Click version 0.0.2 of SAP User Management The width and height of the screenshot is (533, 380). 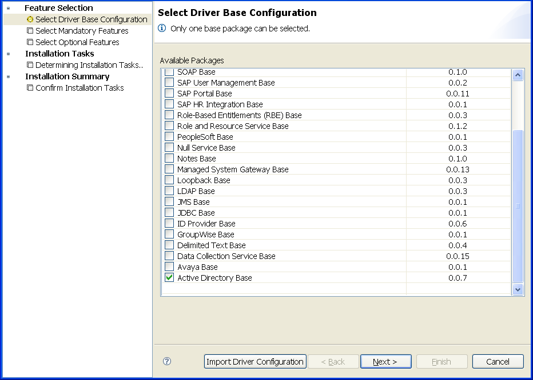pos(458,82)
